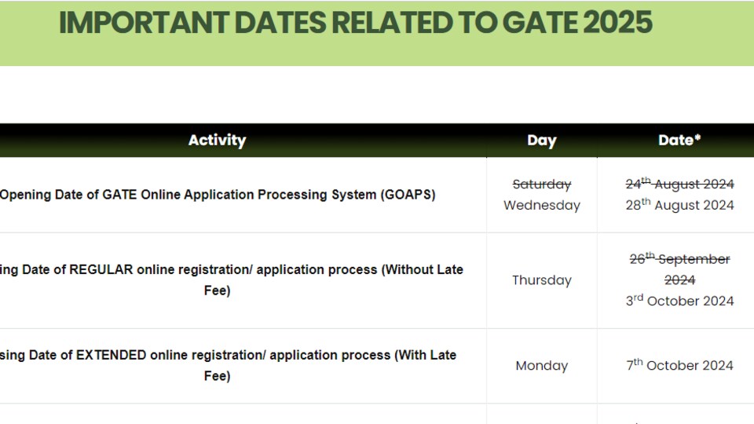Select the Day column header
This screenshot has width=754, height=424.
541,140
